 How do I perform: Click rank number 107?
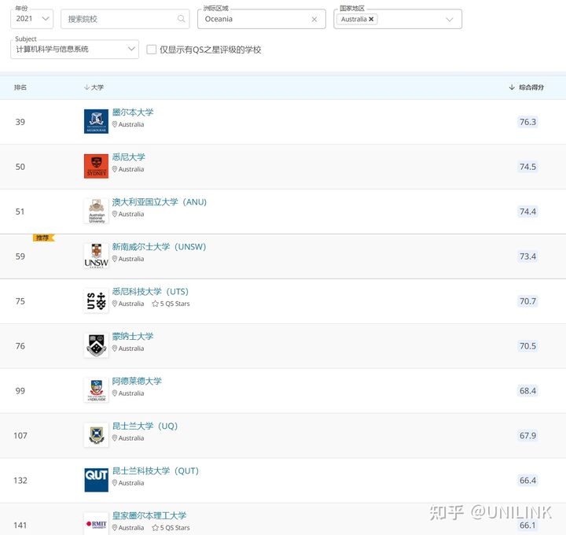(20, 436)
